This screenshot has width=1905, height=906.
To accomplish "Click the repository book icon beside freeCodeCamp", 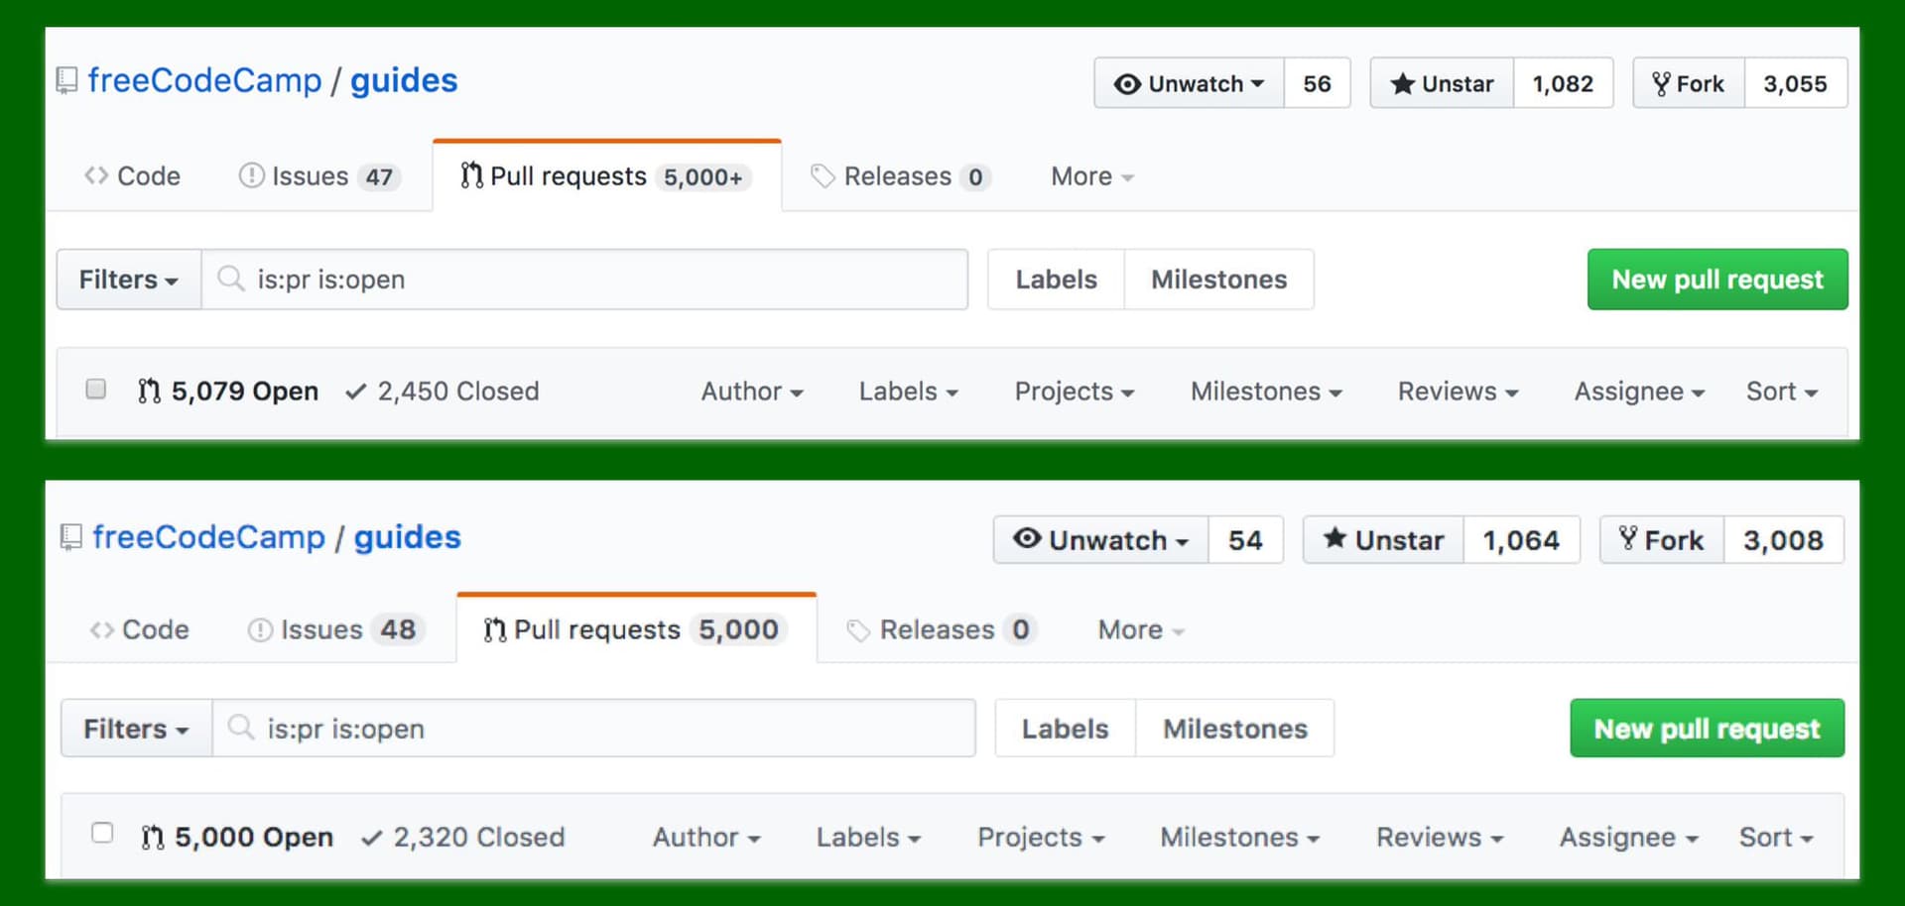I will 65,79.
